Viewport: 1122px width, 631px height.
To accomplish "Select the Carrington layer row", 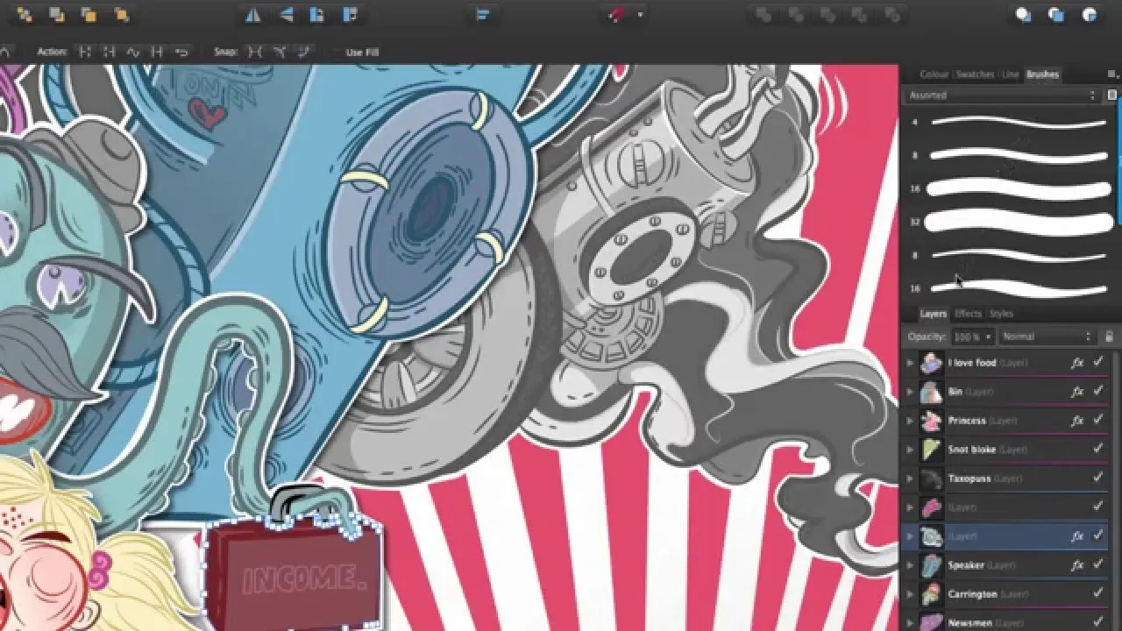I will (1006, 593).
